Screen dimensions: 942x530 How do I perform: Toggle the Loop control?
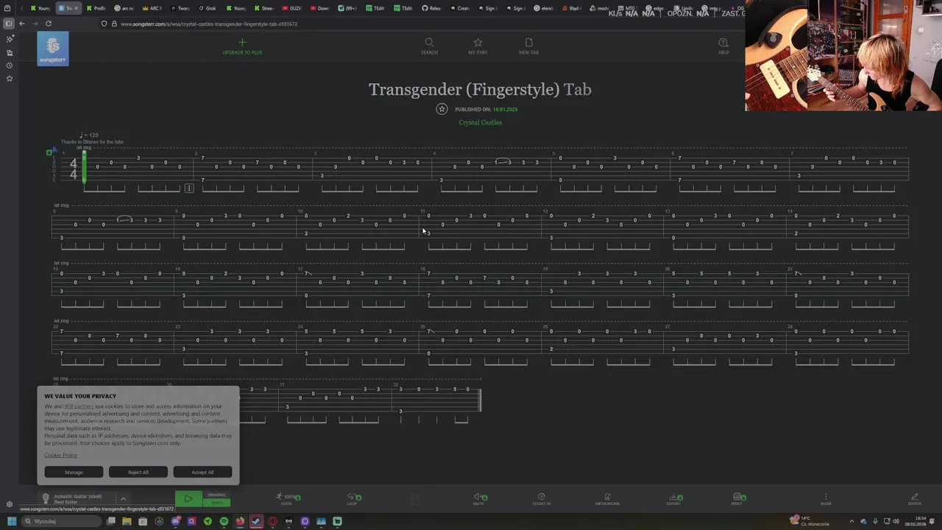click(x=353, y=499)
